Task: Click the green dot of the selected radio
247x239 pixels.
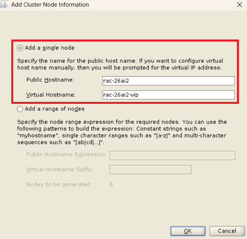Action: point(20,48)
